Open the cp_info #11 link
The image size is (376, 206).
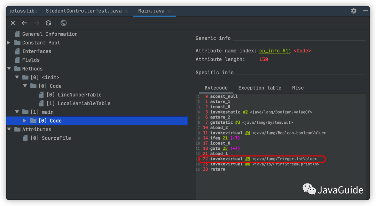(x=275, y=51)
